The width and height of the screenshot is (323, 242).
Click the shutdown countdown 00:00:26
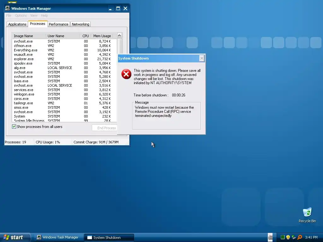(x=179, y=95)
